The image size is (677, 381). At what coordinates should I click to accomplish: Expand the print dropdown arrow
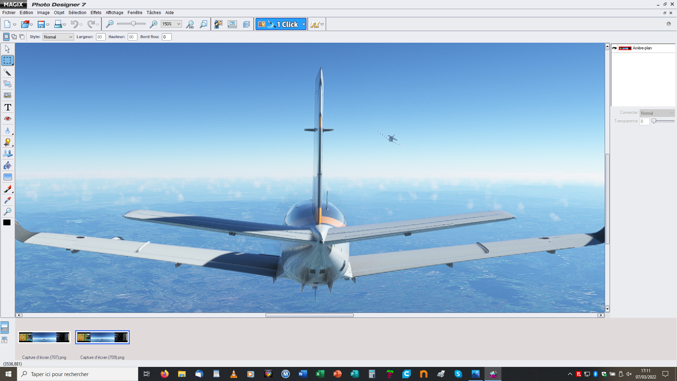[x=64, y=25]
